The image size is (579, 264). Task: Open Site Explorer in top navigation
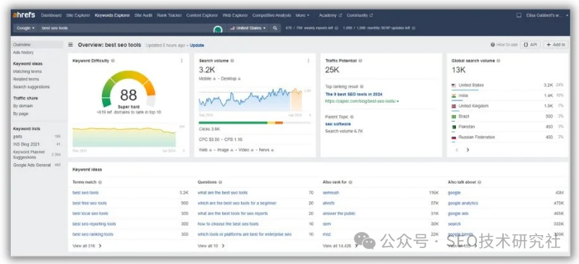point(78,15)
